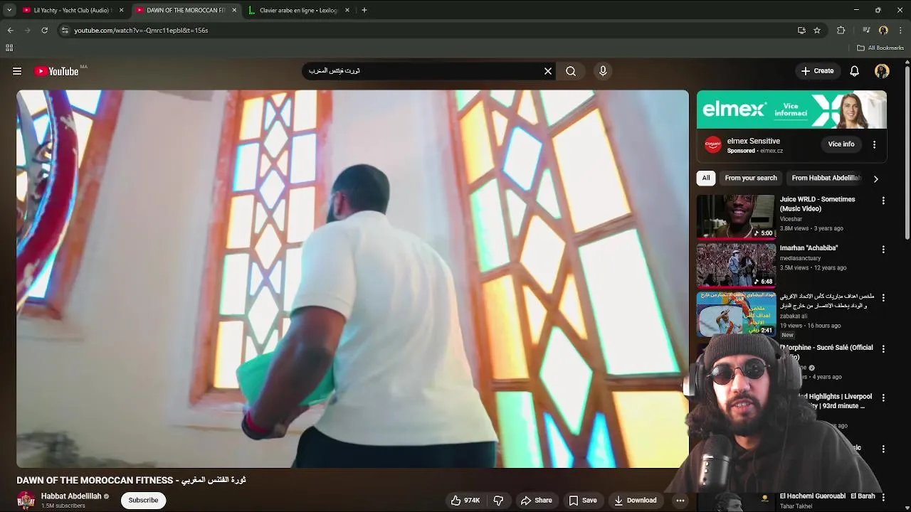The image size is (911, 512).
Task: Open the YouTube account avatar menu
Action: click(x=882, y=71)
